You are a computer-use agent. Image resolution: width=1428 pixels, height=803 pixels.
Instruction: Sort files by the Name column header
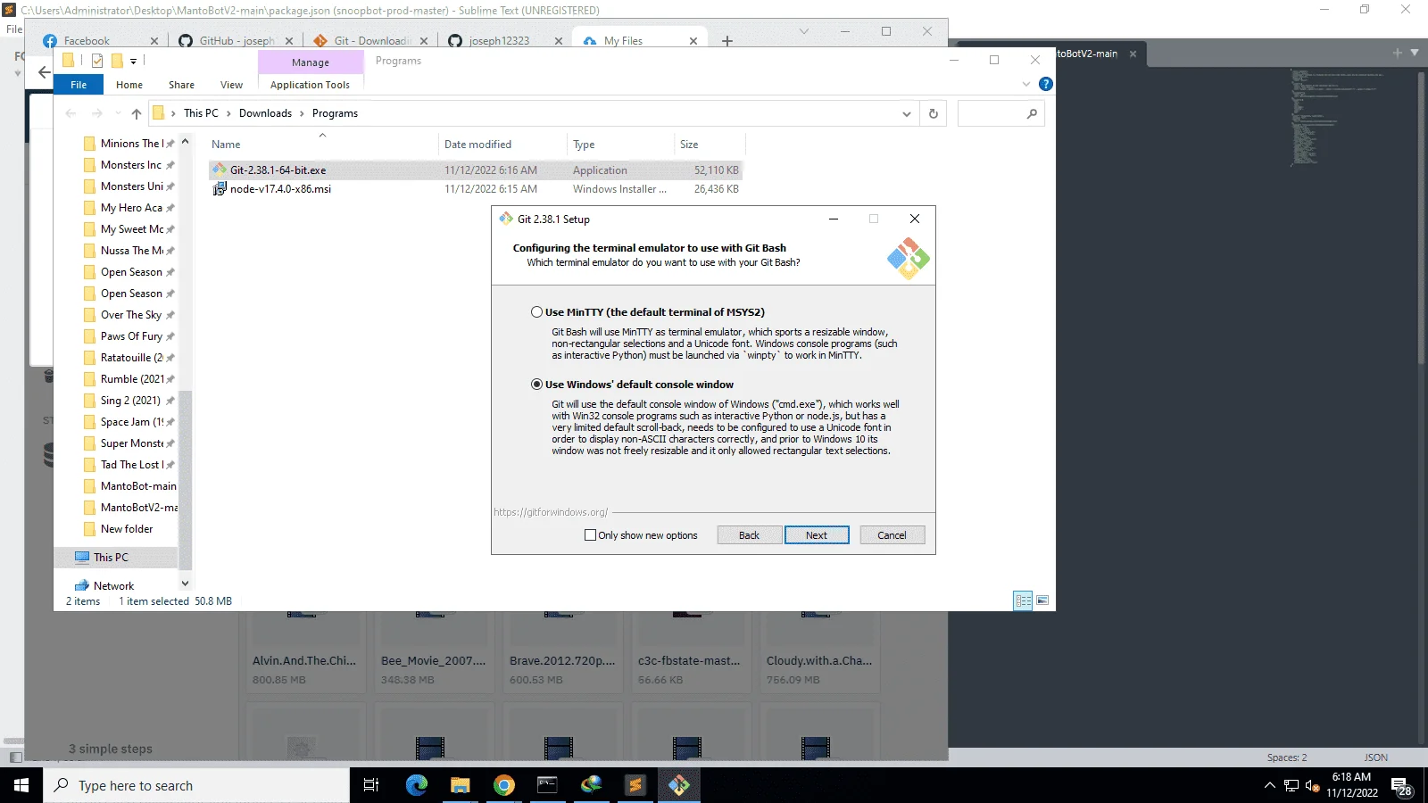[323, 145]
